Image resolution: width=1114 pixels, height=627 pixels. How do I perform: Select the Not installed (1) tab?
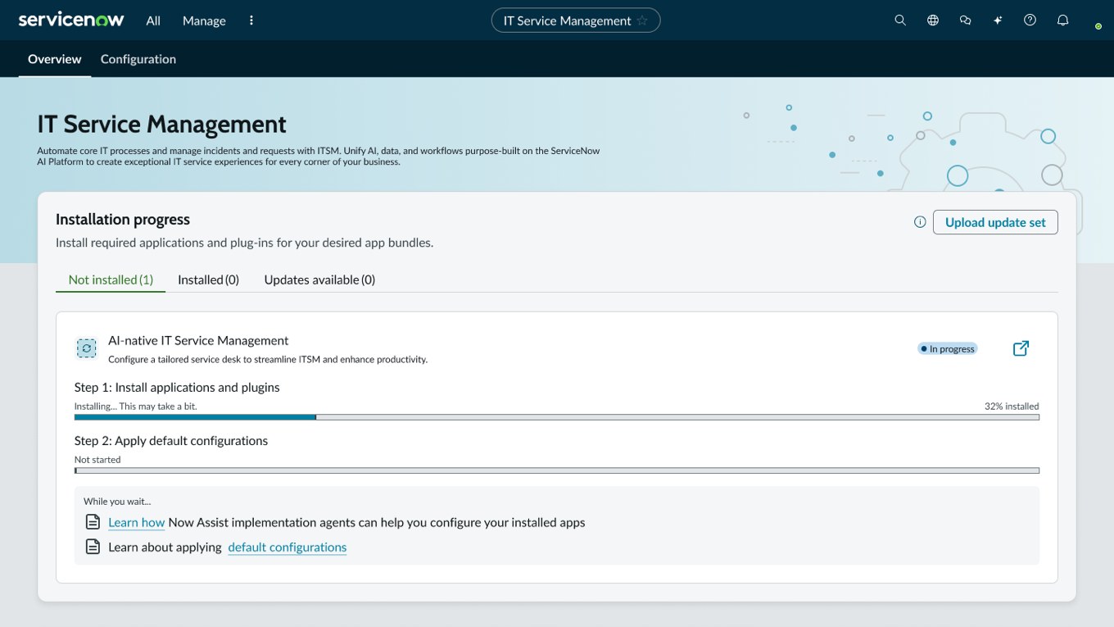(111, 279)
